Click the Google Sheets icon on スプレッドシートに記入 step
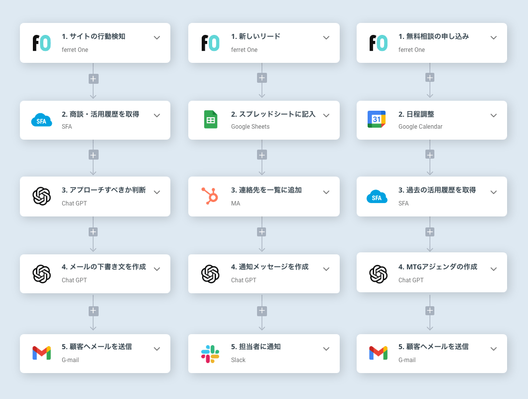This screenshot has height=399, width=528. point(211,120)
